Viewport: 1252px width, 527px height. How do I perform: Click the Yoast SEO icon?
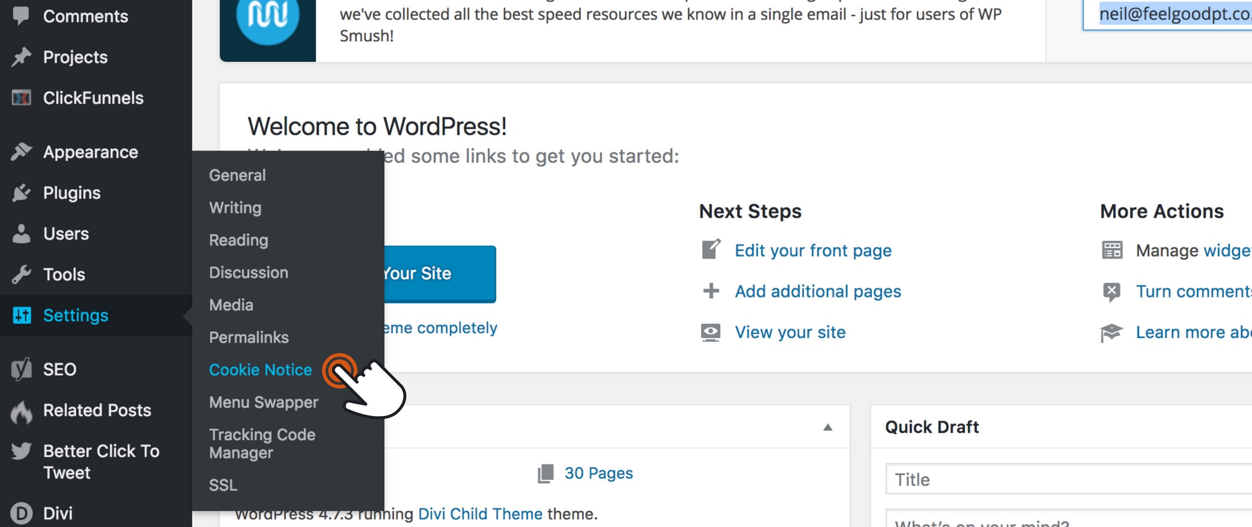pos(22,370)
